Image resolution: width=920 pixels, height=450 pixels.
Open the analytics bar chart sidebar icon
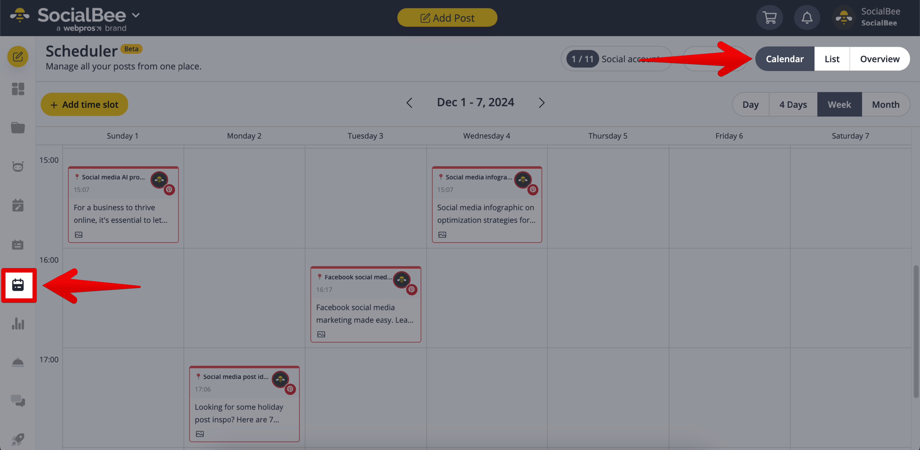pos(18,324)
